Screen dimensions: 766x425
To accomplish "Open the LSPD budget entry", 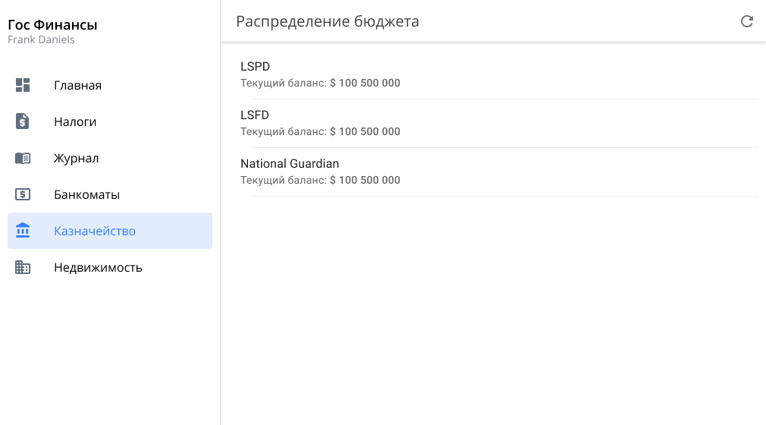I will (255, 67).
